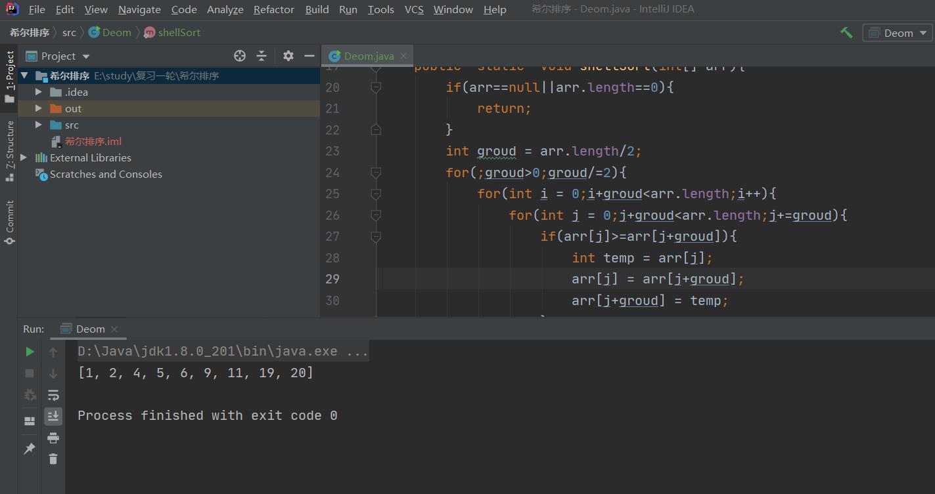Open the Edit menu

click(x=64, y=9)
